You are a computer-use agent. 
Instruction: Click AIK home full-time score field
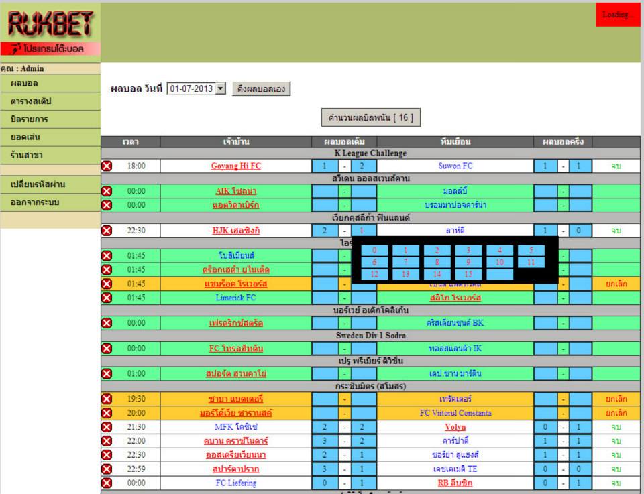(x=325, y=191)
